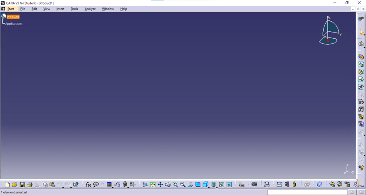Click the power input field in status bar

[x=308, y=192]
